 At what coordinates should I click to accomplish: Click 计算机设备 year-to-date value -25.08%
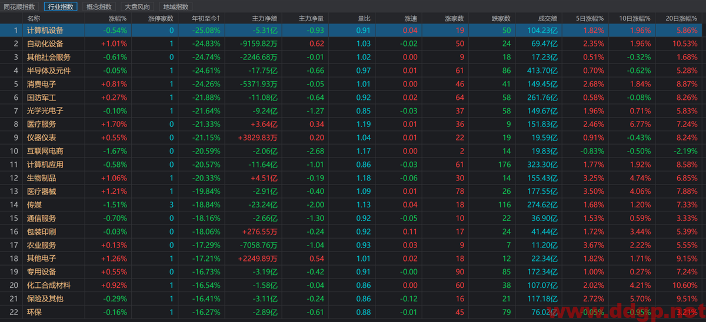click(x=207, y=30)
